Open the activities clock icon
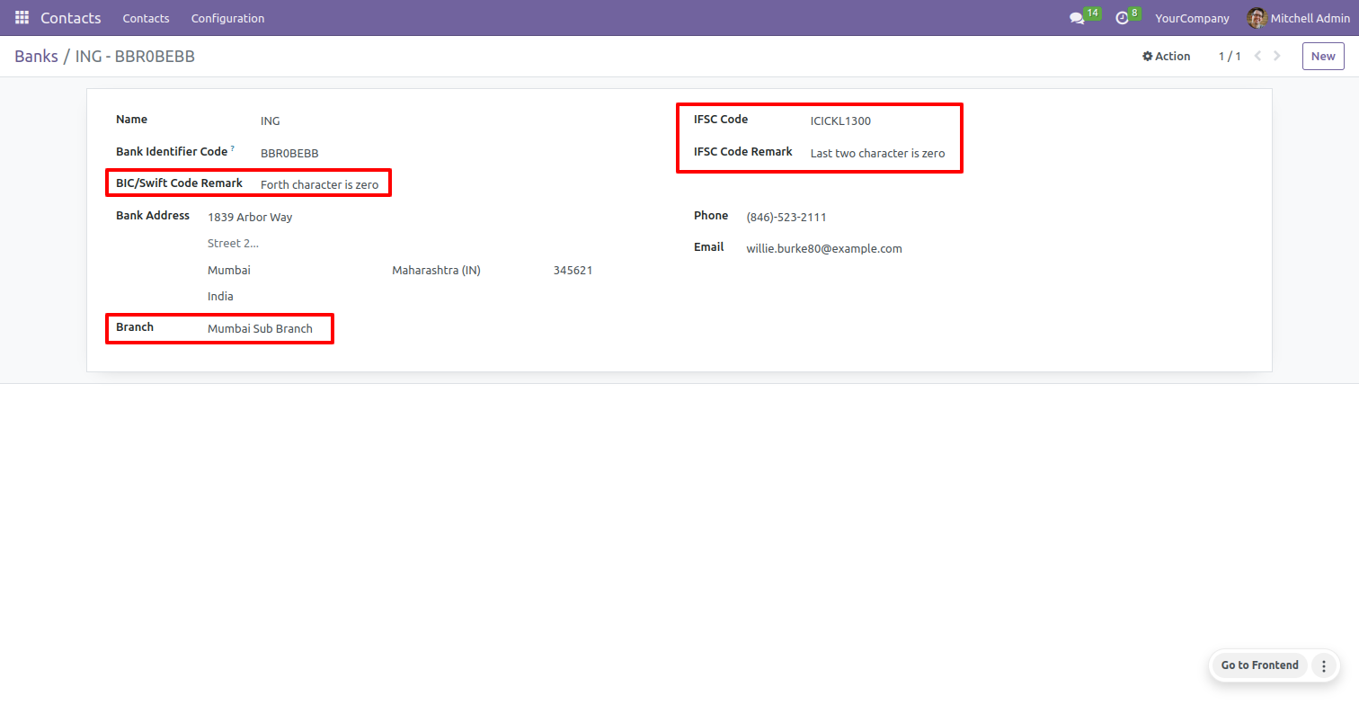 pyautogui.click(x=1122, y=18)
